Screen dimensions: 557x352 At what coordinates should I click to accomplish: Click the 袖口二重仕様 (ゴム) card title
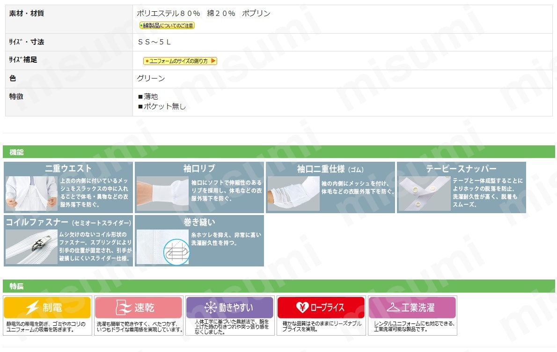click(x=330, y=169)
